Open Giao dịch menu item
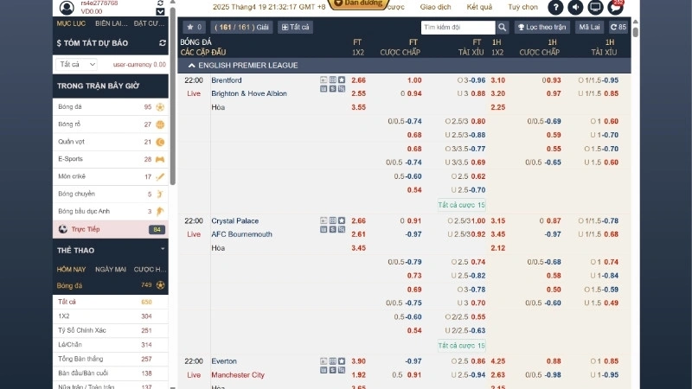 [x=435, y=7]
